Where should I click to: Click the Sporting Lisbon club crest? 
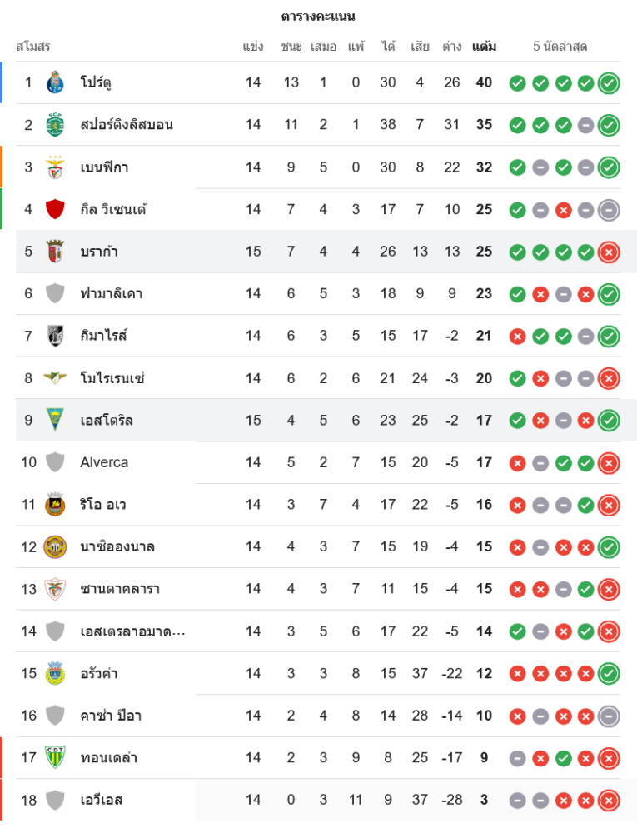(x=55, y=125)
